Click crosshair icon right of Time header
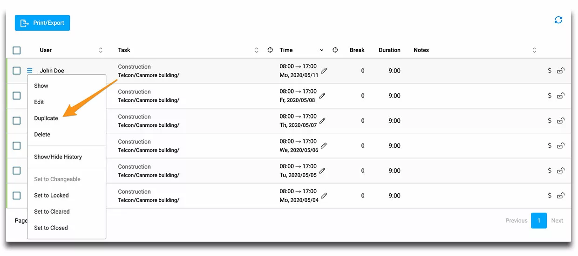 335,50
